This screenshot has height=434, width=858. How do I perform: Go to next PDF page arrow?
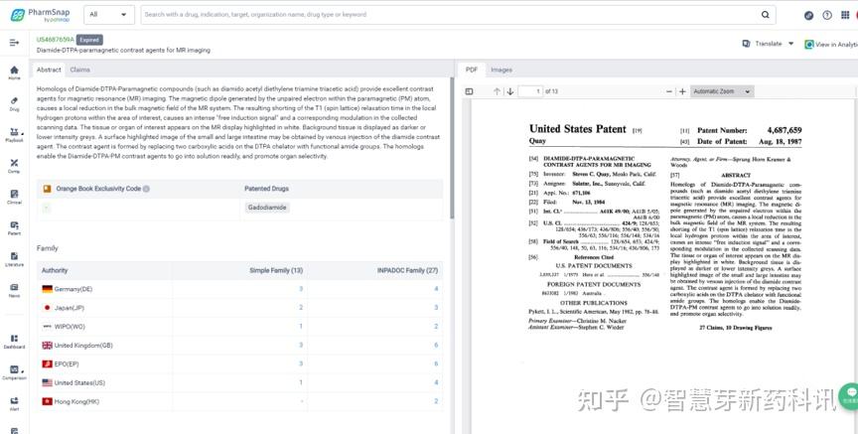510,91
